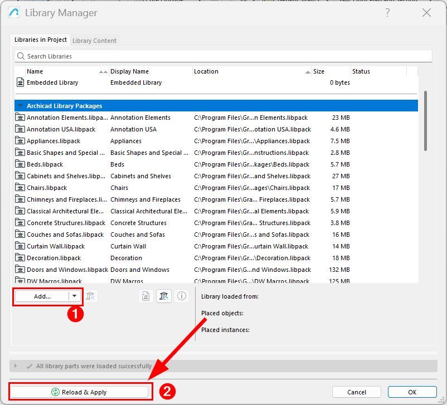Collapse the Archicad Library Packages group
This screenshot has height=405, width=447.
point(20,105)
